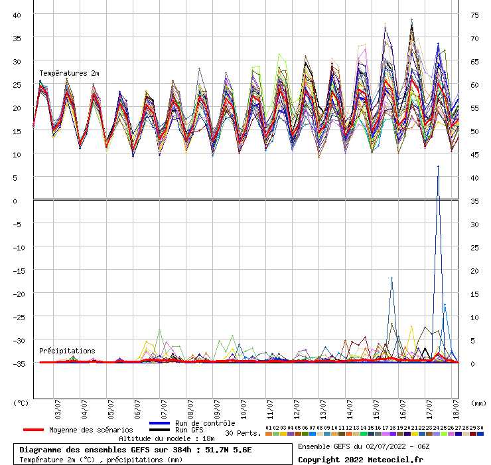The height and width of the screenshot is (465, 491).
Task: Click the 40 value on the temperature axis
Action: point(17,15)
